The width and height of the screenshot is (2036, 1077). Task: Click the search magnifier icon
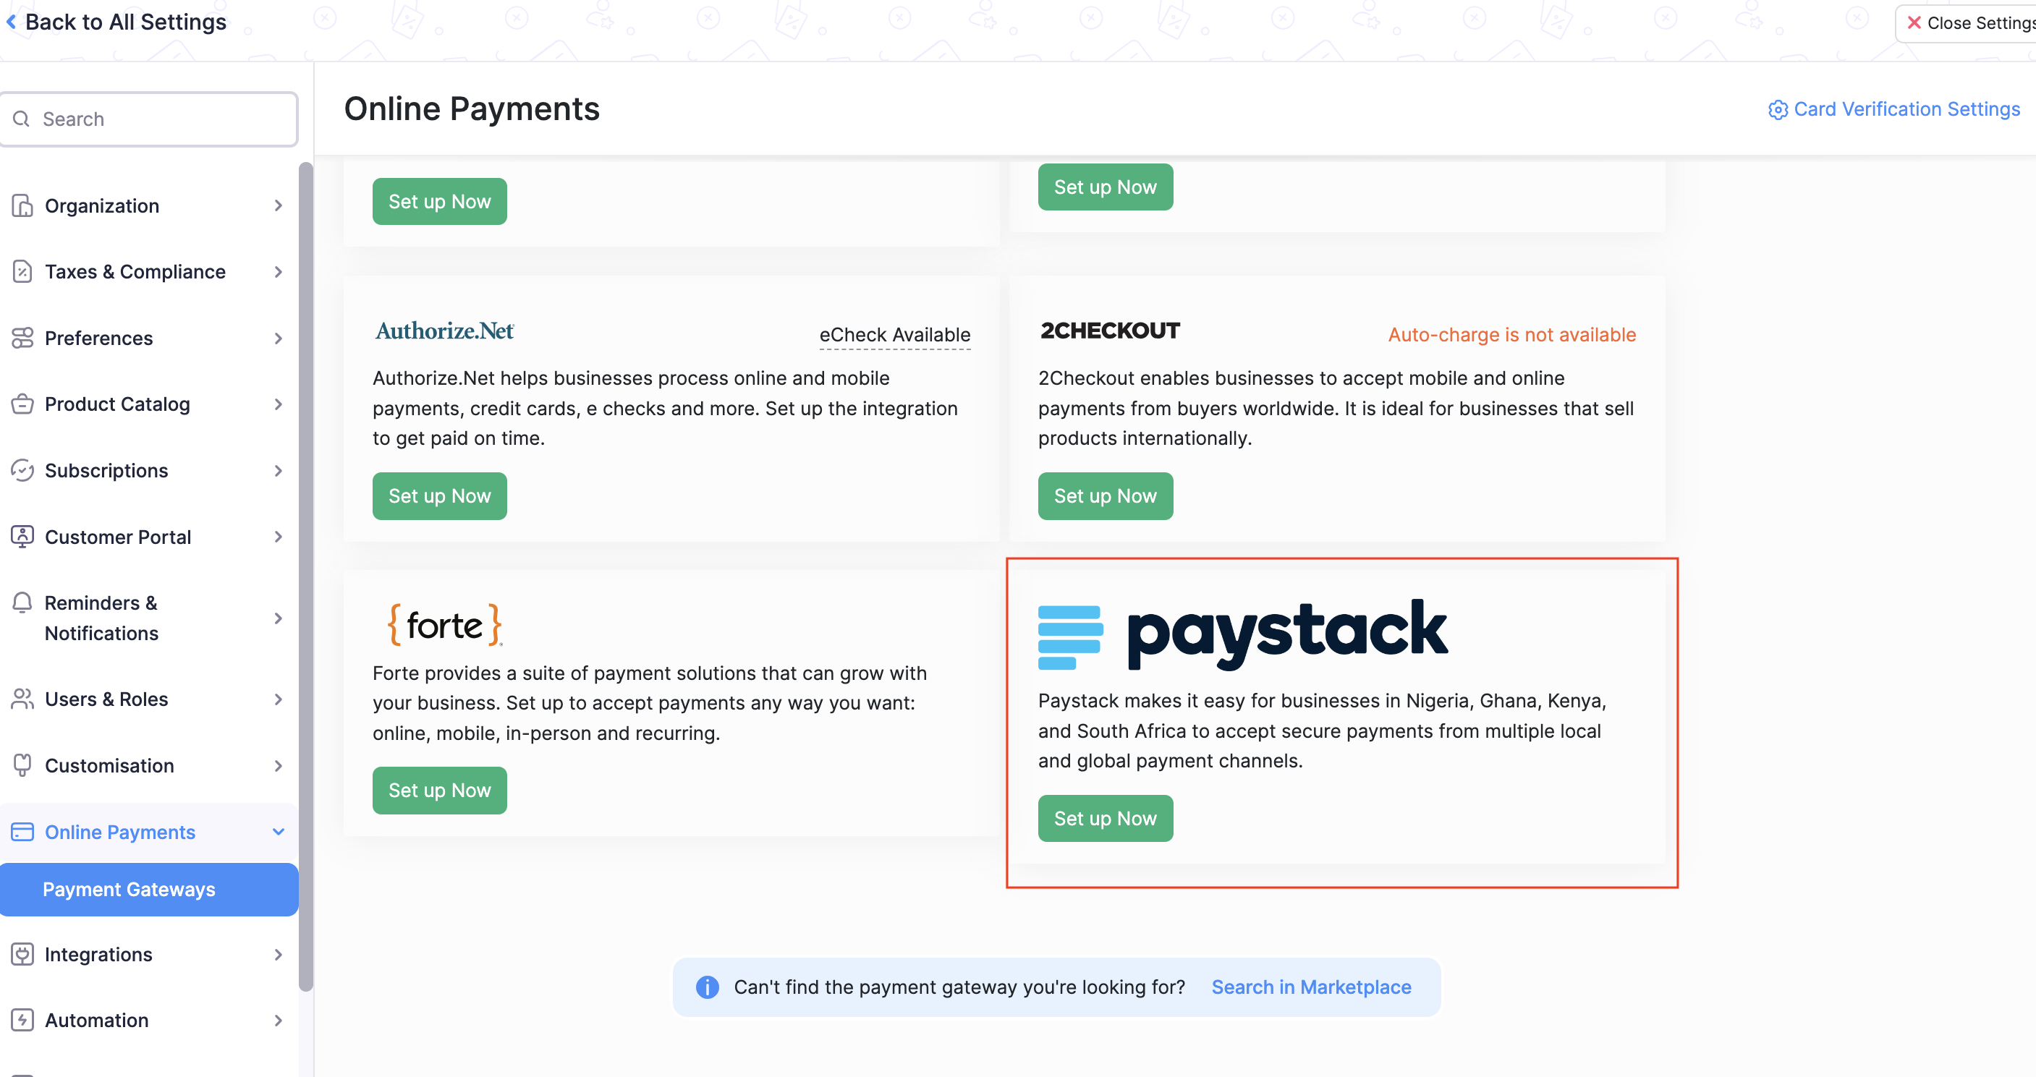[21, 119]
